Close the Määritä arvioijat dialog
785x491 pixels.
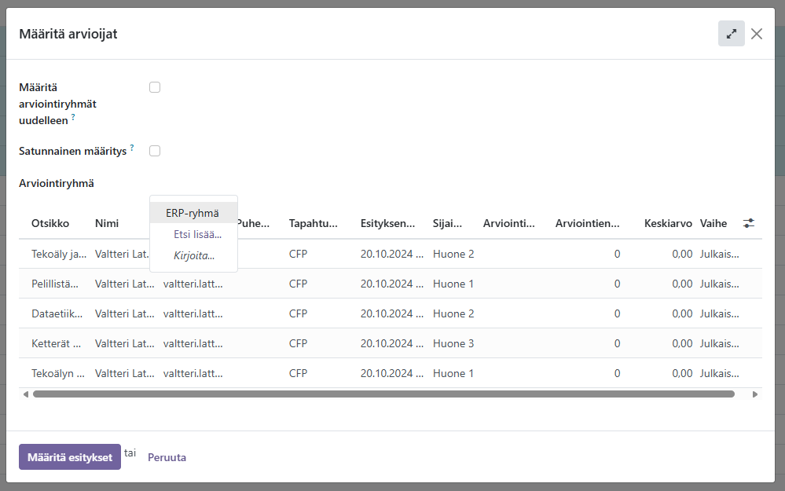click(x=757, y=34)
